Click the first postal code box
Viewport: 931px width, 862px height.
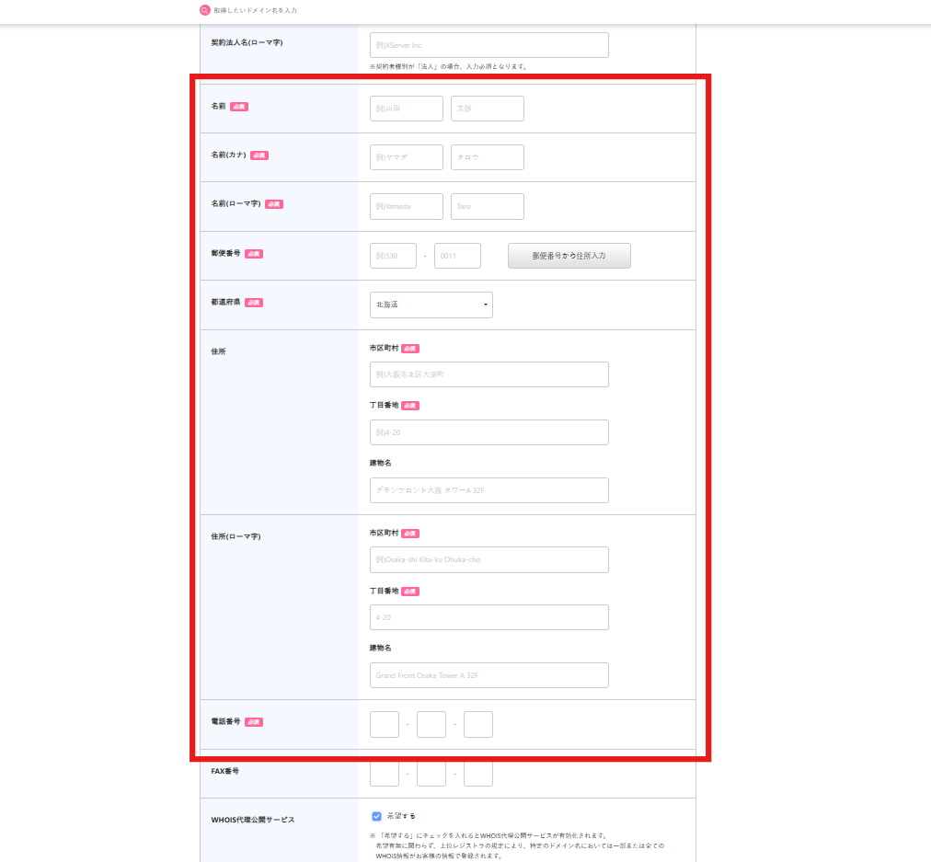point(393,256)
